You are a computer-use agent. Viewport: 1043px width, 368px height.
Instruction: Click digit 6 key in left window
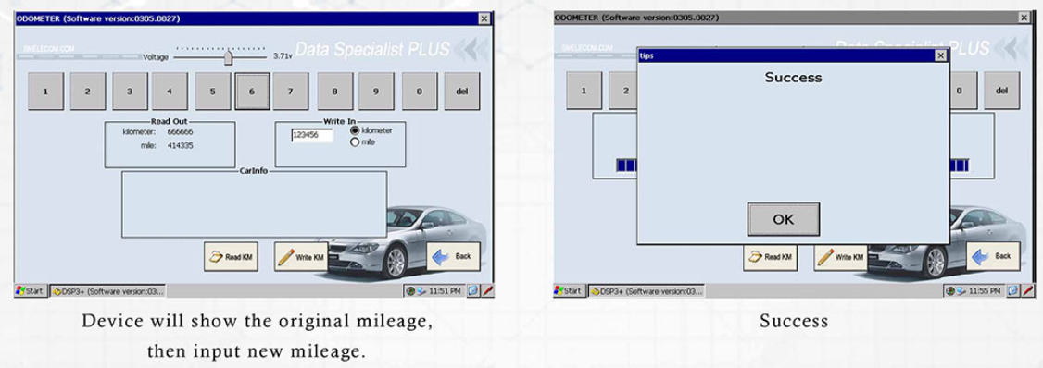252,91
